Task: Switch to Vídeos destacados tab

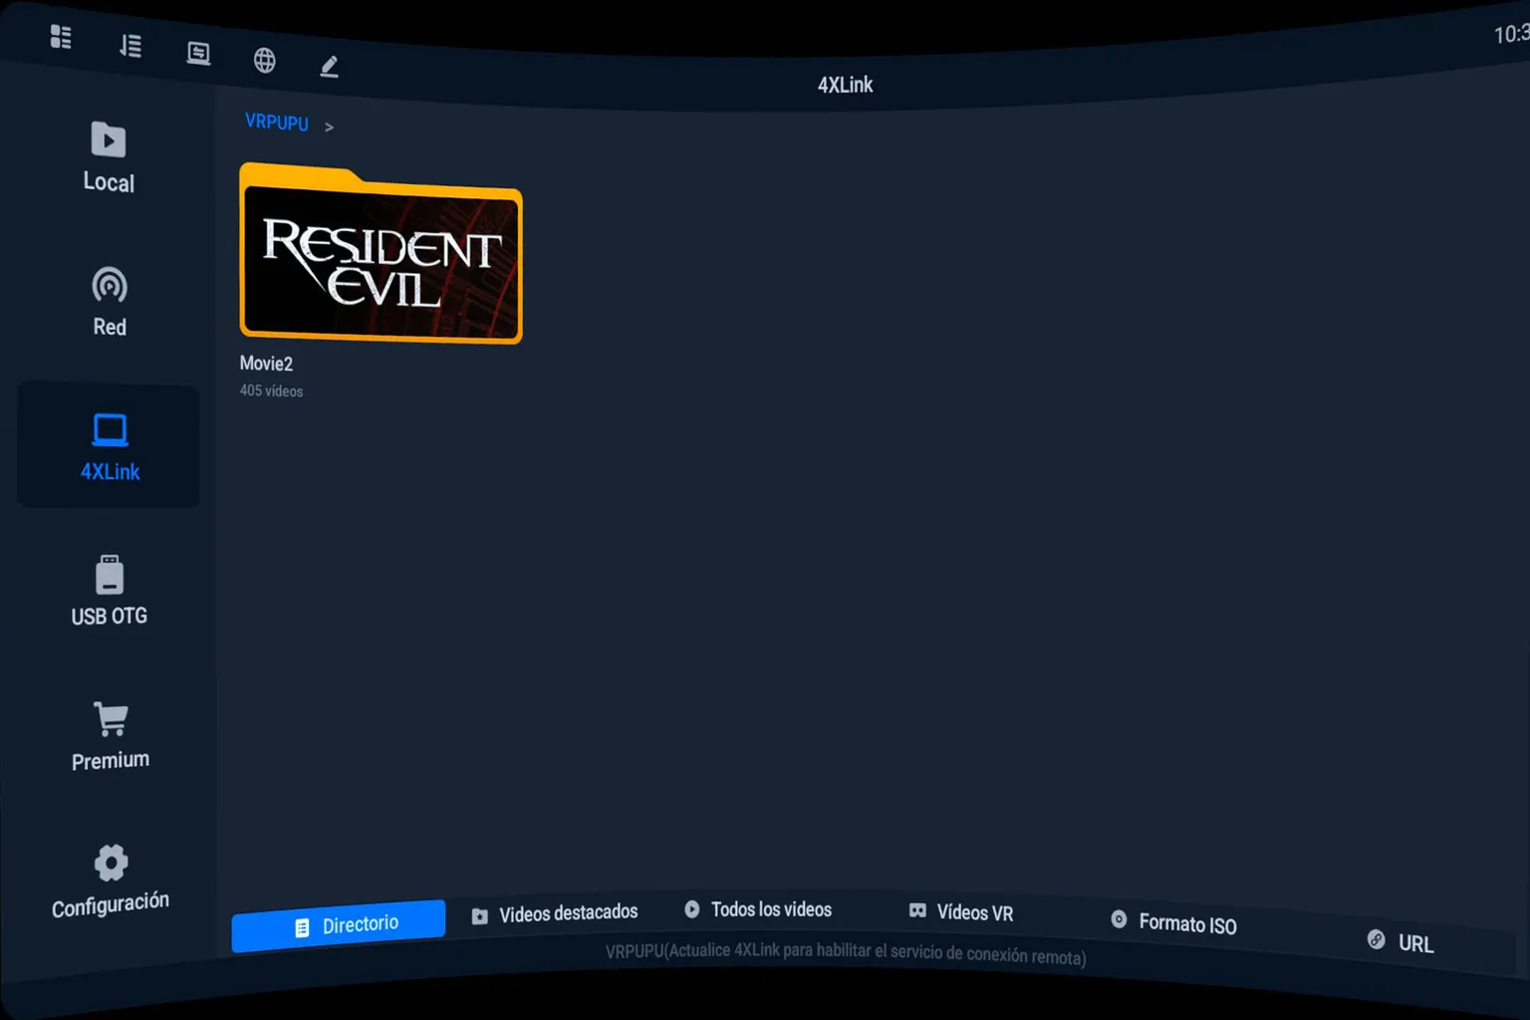Action: pyautogui.click(x=555, y=913)
